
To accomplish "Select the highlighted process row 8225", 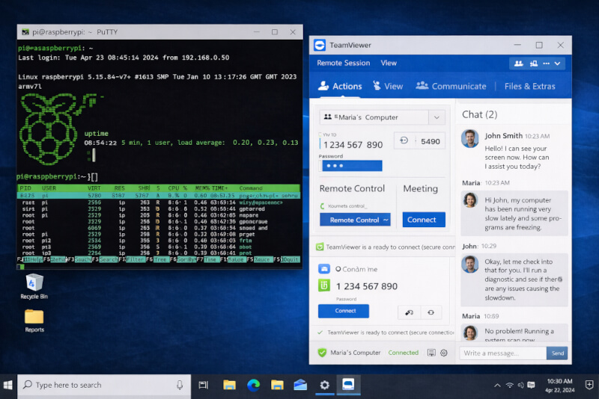I will tap(159, 196).
